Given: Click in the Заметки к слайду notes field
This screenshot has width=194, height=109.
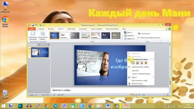Looking at the screenshot, I should pos(110,90).
